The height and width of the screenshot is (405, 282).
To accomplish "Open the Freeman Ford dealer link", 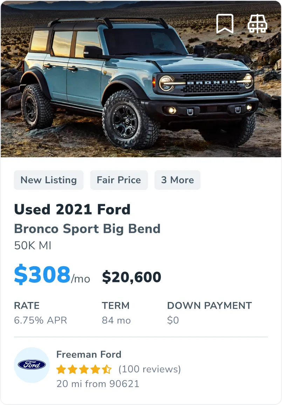I will 89,354.
